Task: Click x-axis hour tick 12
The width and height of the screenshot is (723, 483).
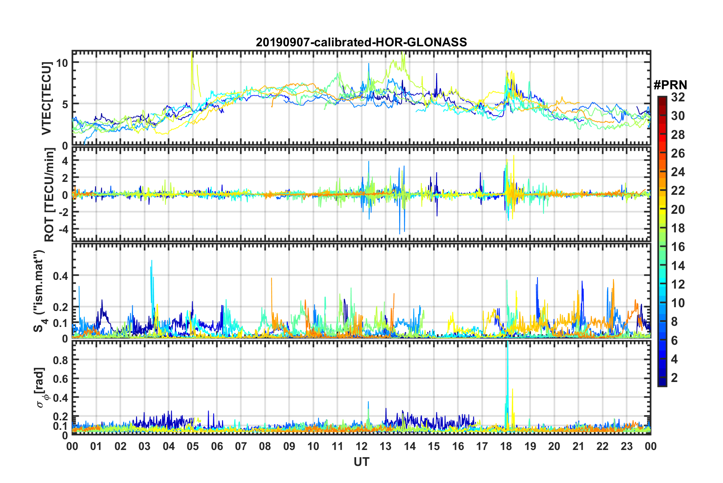Action: [x=361, y=446]
